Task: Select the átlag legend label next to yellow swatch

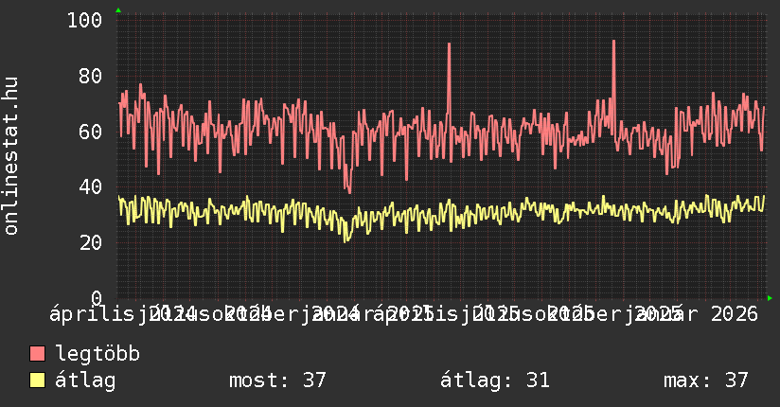Action: [85, 380]
